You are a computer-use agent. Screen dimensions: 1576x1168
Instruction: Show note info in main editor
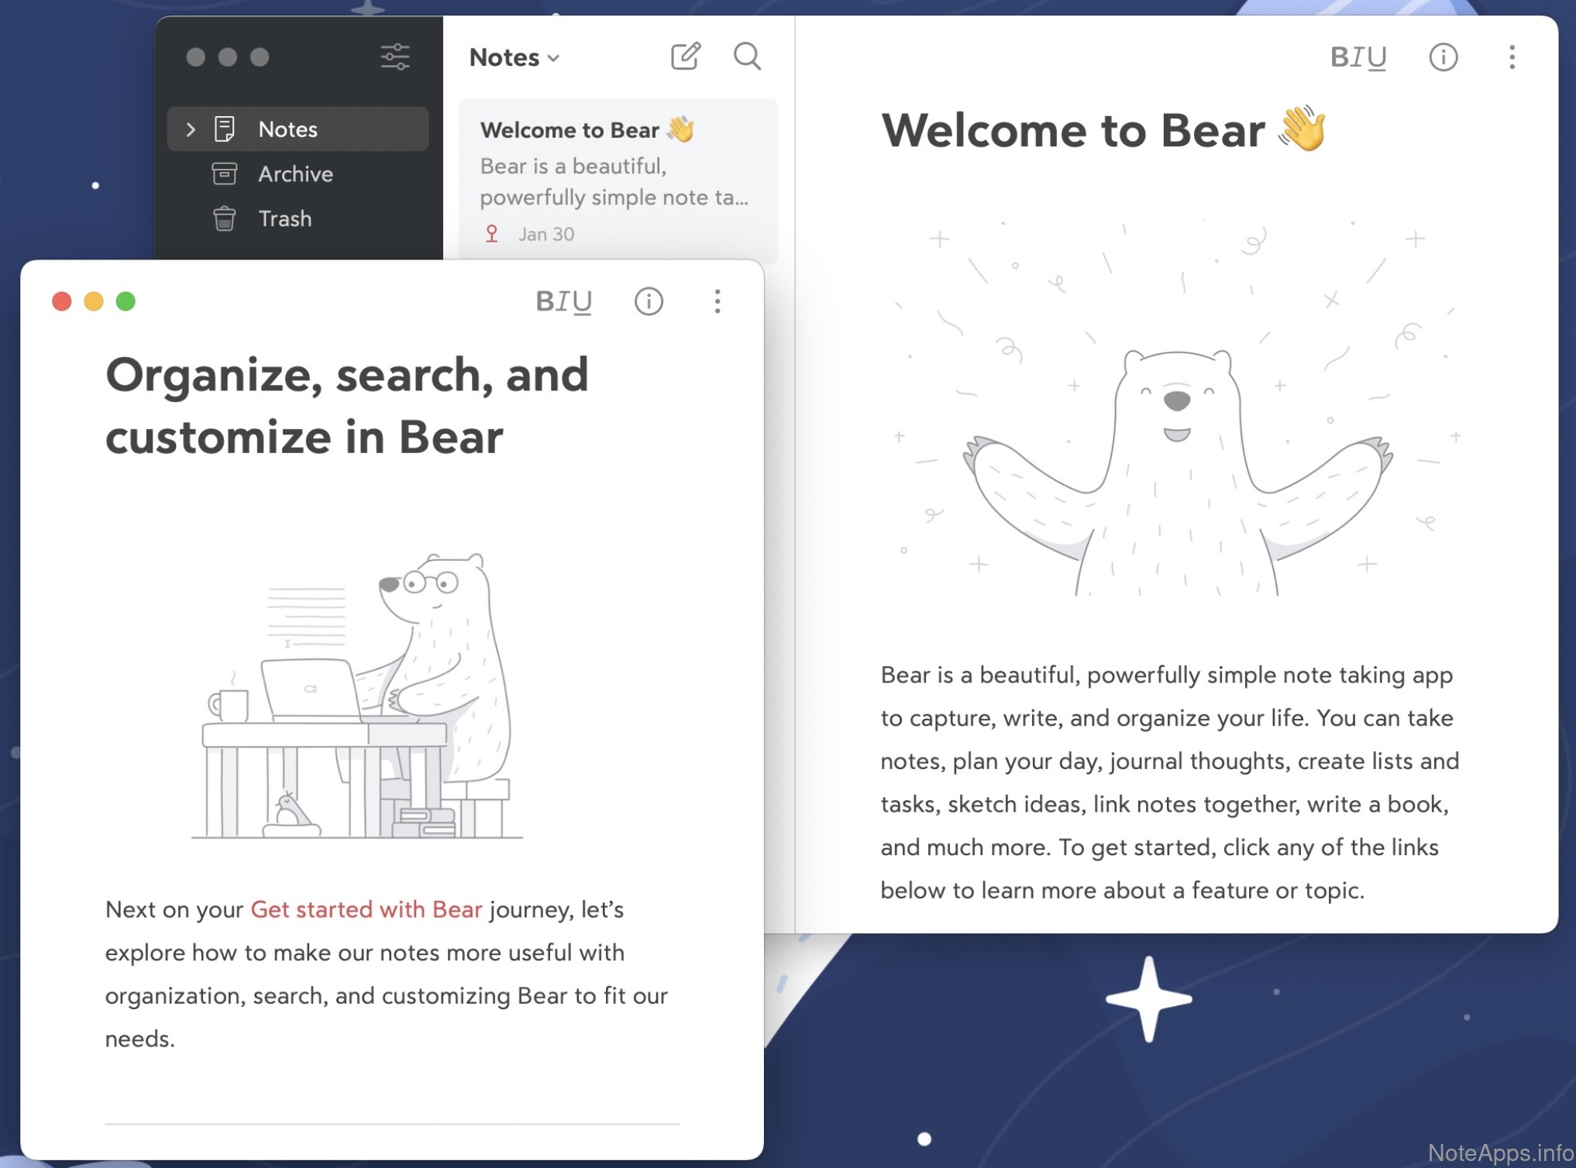[1443, 57]
